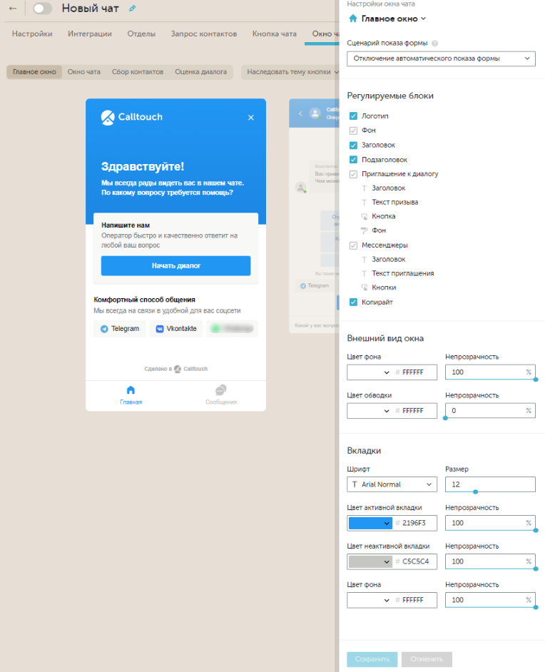Uncheck the Логотип checkbox
Image resolution: width=545 pixels, height=672 pixels.
(353, 116)
